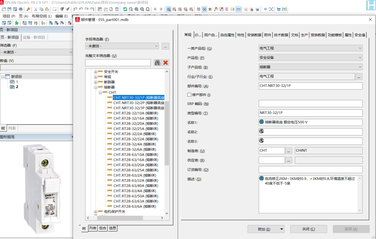
Task: Expand the 断路器 tree node
Action: pyautogui.click(x=96, y=82)
